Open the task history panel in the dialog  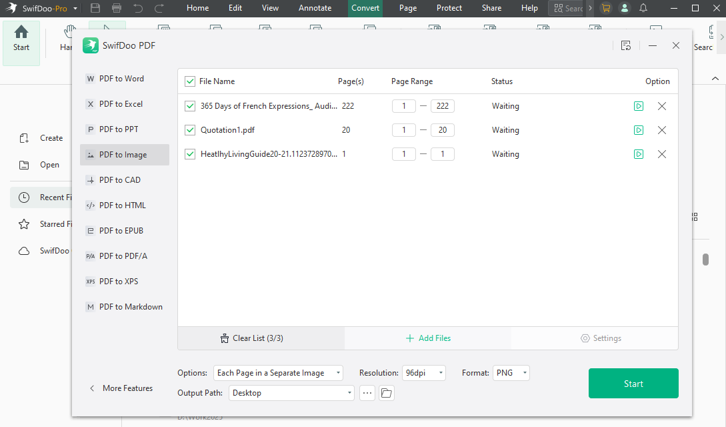point(625,45)
